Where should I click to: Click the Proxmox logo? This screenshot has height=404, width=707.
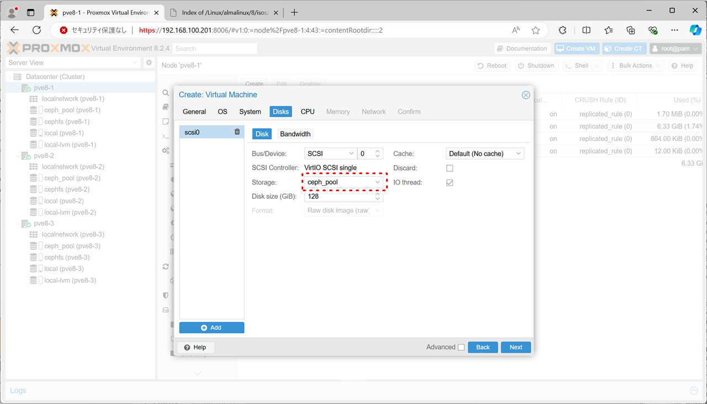coord(48,49)
